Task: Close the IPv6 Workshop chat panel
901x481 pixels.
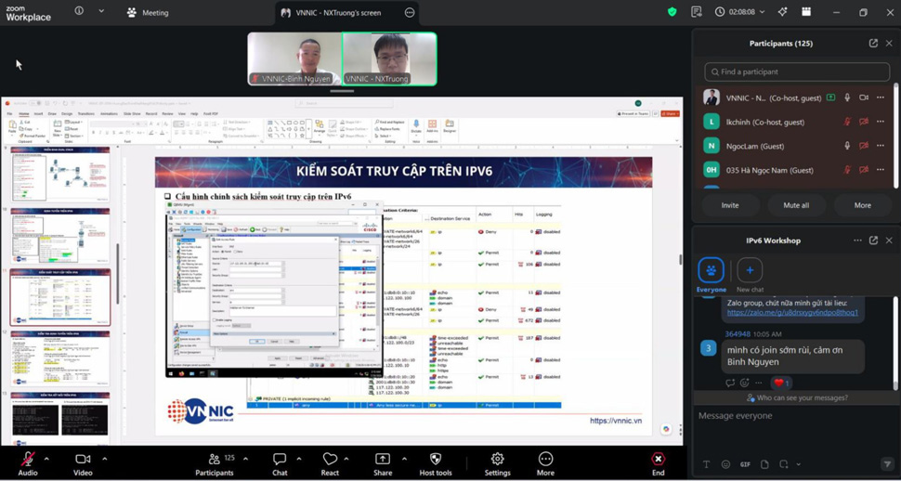Action: point(889,240)
